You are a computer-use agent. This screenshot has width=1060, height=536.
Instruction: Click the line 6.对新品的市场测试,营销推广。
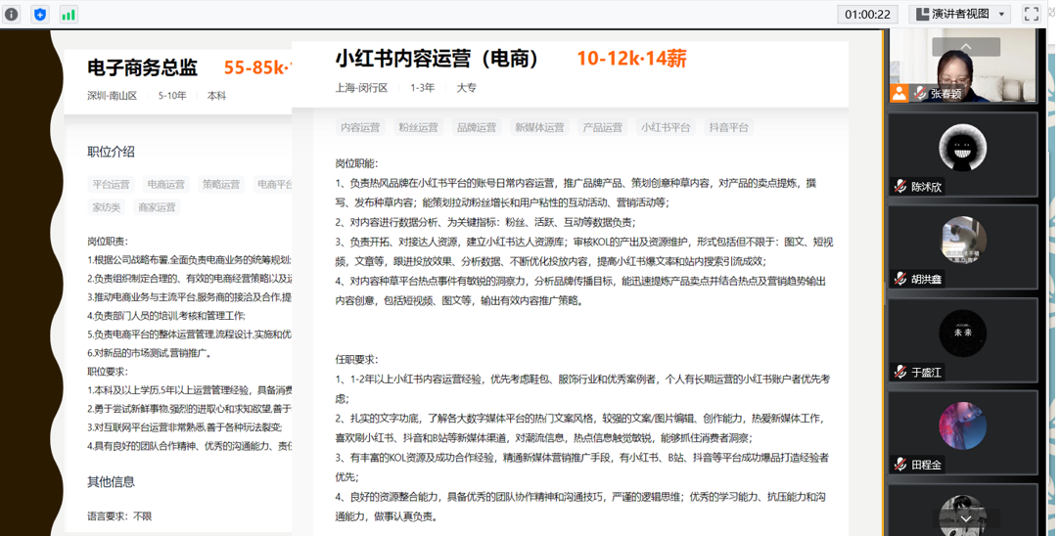tap(150, 353)
